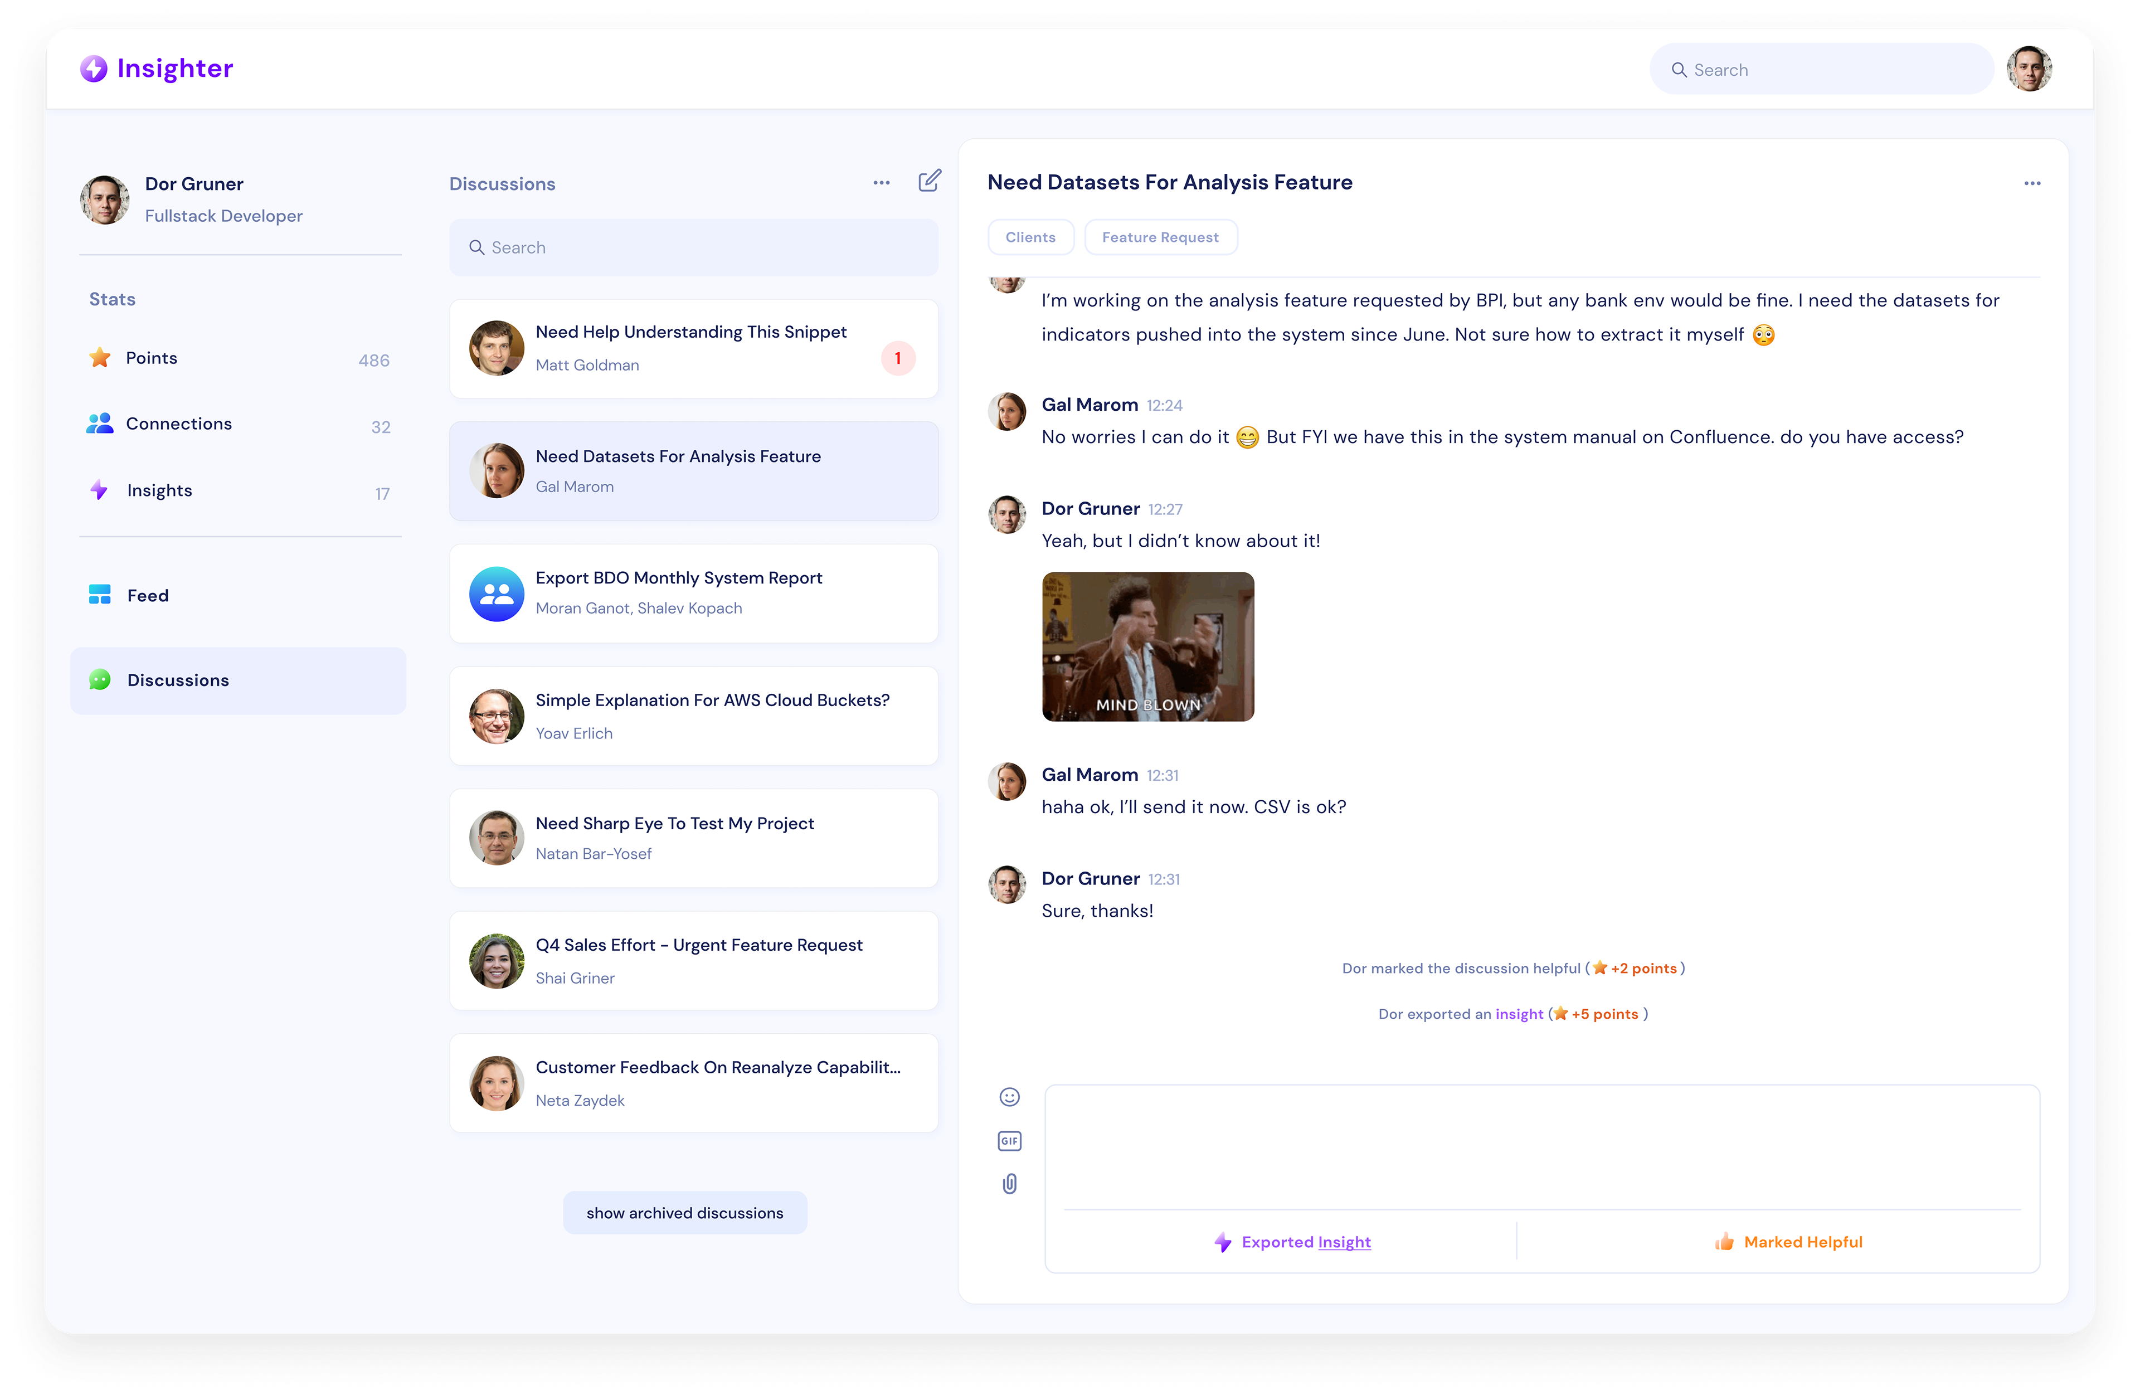Open Dor Gruner sidebar profile picture
Image resolution: width=2140 pixels, height=1396 pixels.
(105, 200)
